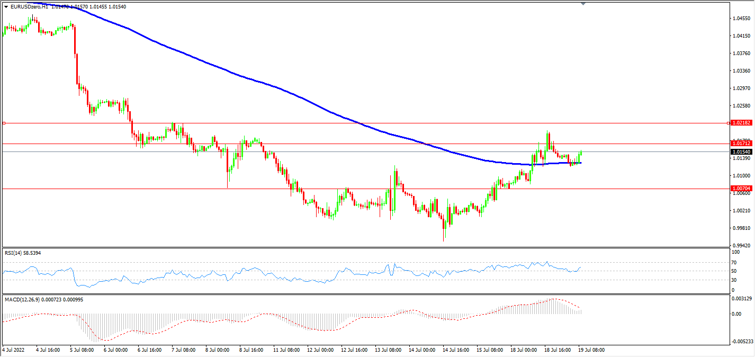
Task: Open the chart menu arrow beside EURUSDzero
Action: coord(6,6)
